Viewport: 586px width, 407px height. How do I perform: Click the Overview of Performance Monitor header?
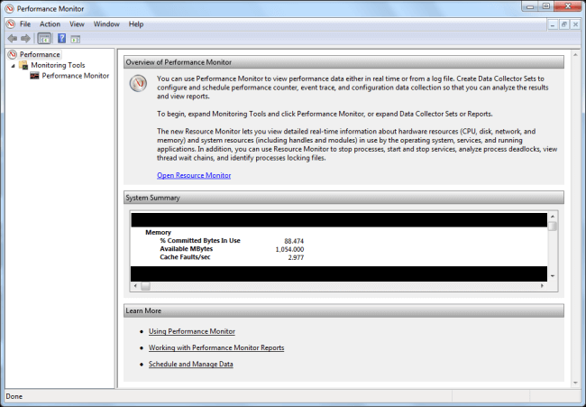pyautogui.click(x=343, y=62)
